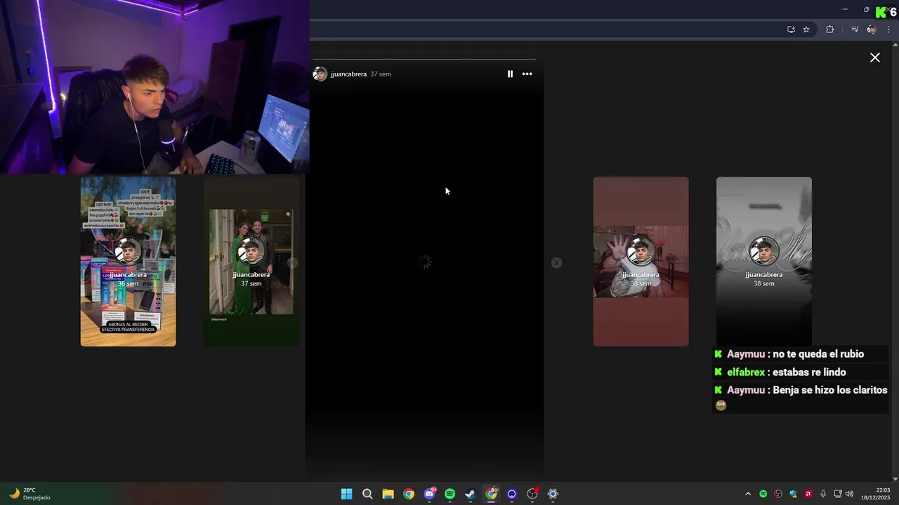This screenshot has height=505, width=899.
Task: Close the story viewer with the X
Action: 875,58
